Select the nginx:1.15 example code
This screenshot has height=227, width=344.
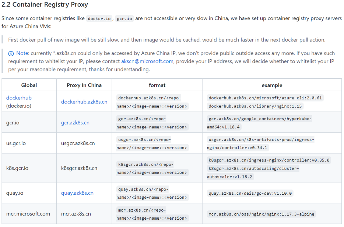(x=255, y=106)
